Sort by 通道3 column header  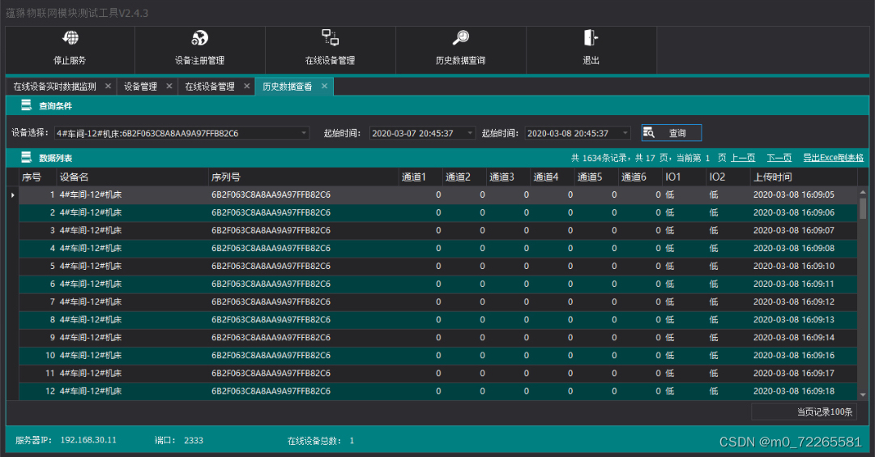click(509, 177)
